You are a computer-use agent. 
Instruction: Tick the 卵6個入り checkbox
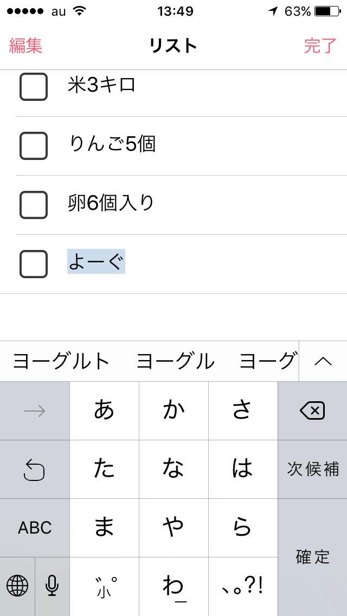coord(34,204)
